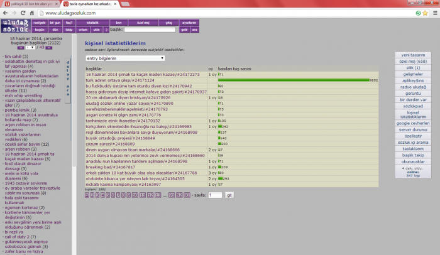Open entry 'çözüm süreci/#24168809'
Image resolution: width=440 pixels, height=255 pixels.
pyautogui.click(x=110, y=144)
